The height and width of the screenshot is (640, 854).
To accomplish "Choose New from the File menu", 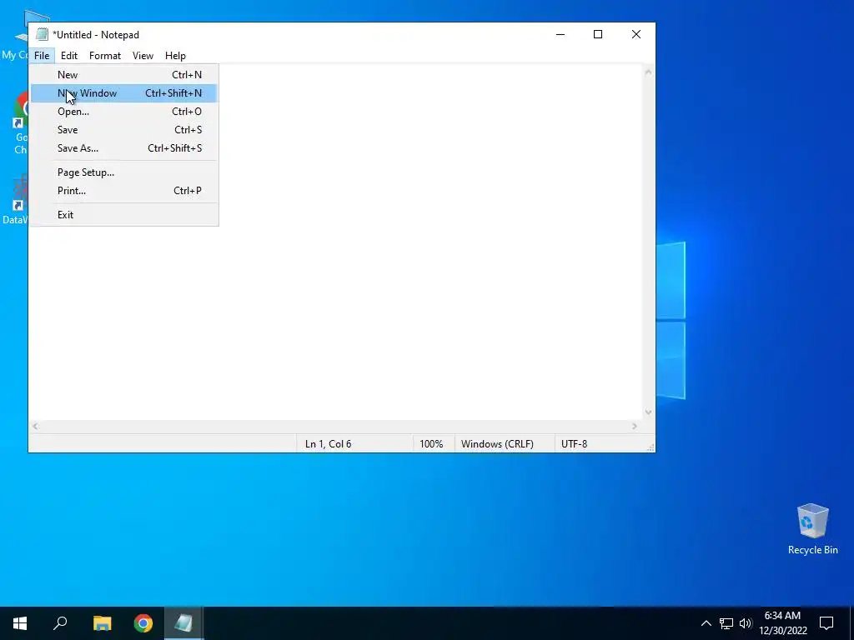I will [x=124, y=74].
